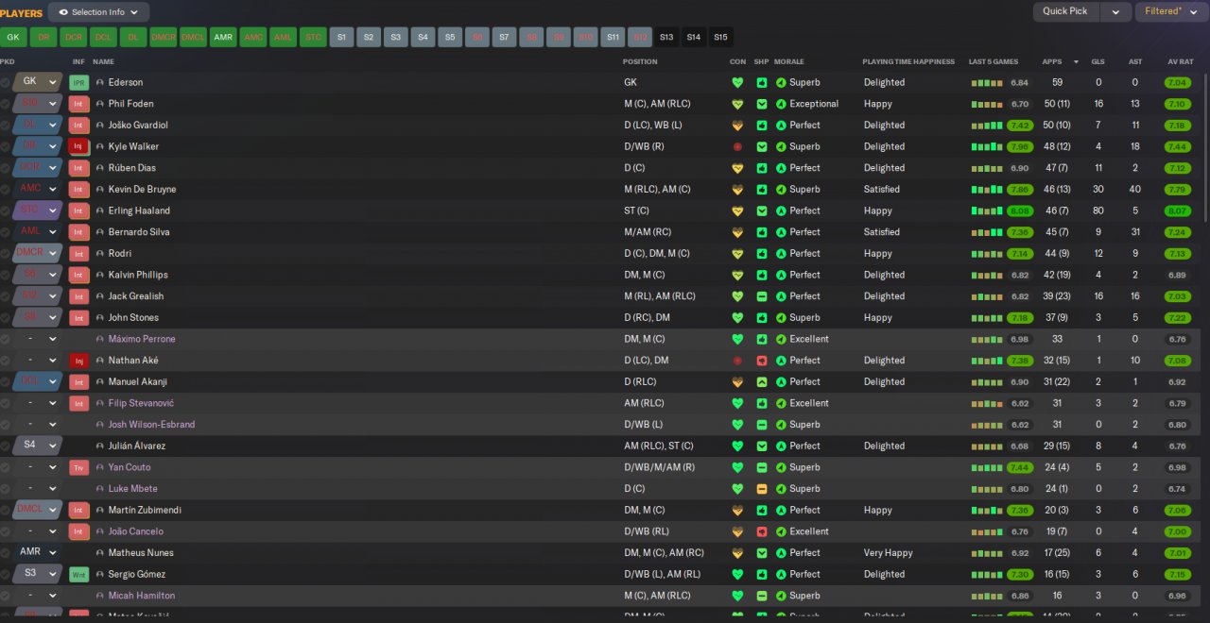Viewport: 1210px width, 623px height.
Task: Click João Cancelo's red sharpness icon
Action: [x=762, y=531]
